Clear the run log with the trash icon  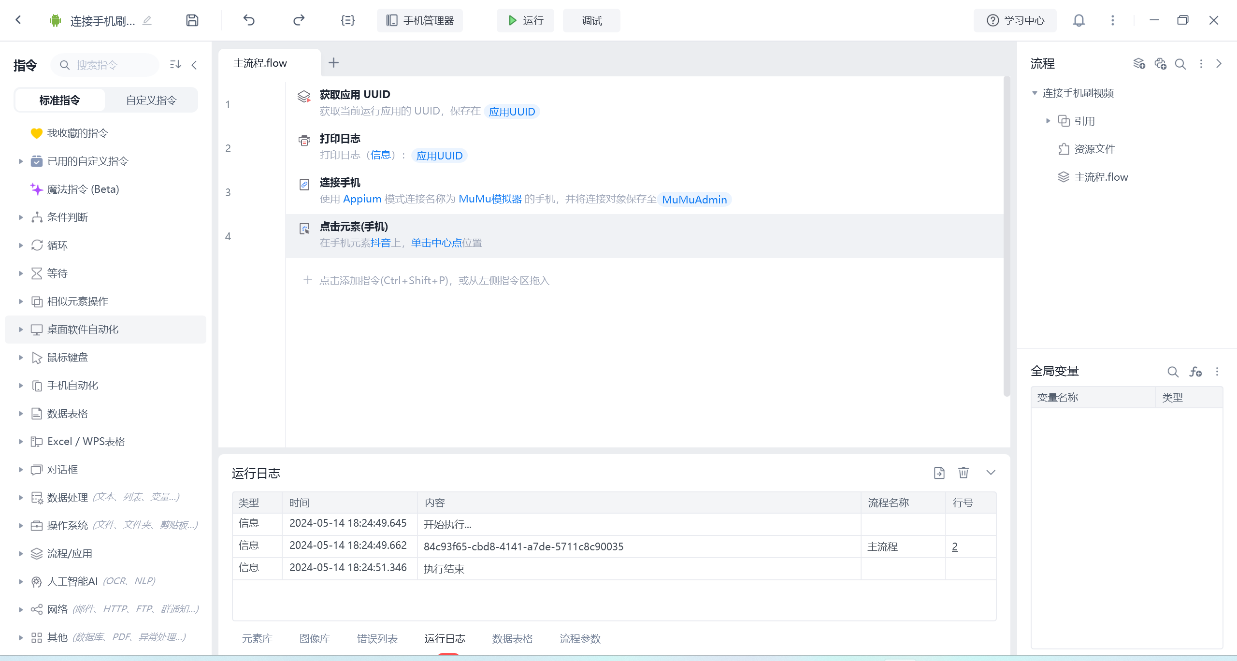(x=963, y=473)
